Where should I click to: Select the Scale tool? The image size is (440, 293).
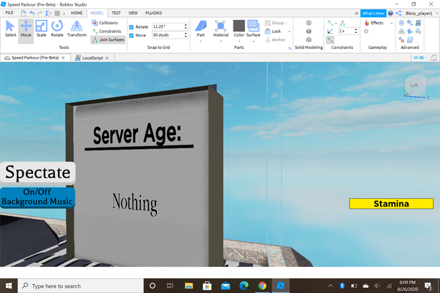41,29
